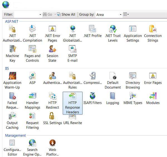167x157 pixels.
Task: Open Session State settings
Action: (x=52, y=54)
